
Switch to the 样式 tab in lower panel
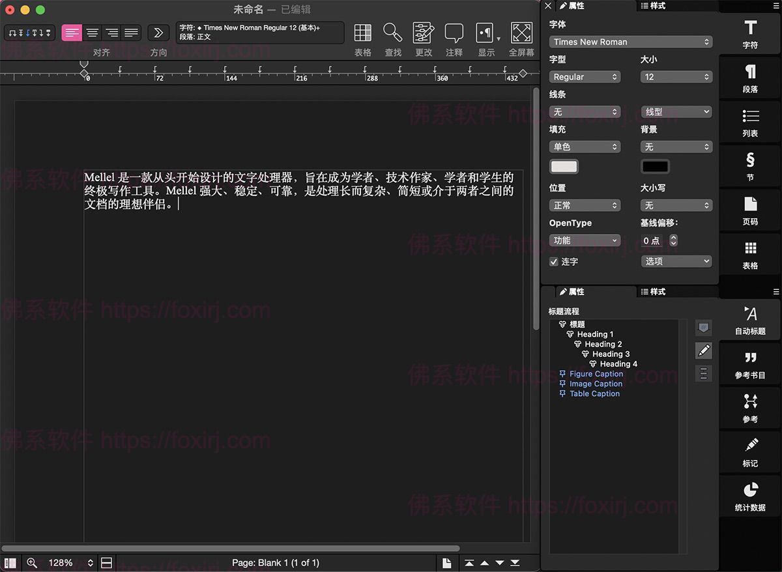click(653, 292)
